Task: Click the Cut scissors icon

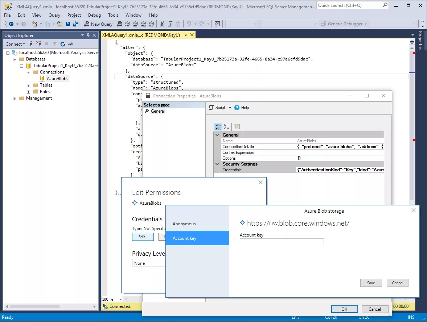Action: [162, 24]
